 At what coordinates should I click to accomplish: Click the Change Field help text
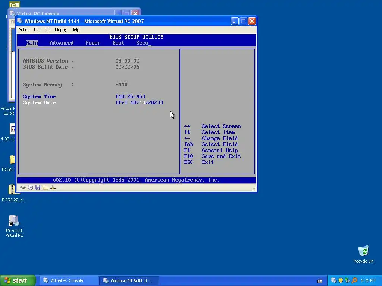pos(220,139)
